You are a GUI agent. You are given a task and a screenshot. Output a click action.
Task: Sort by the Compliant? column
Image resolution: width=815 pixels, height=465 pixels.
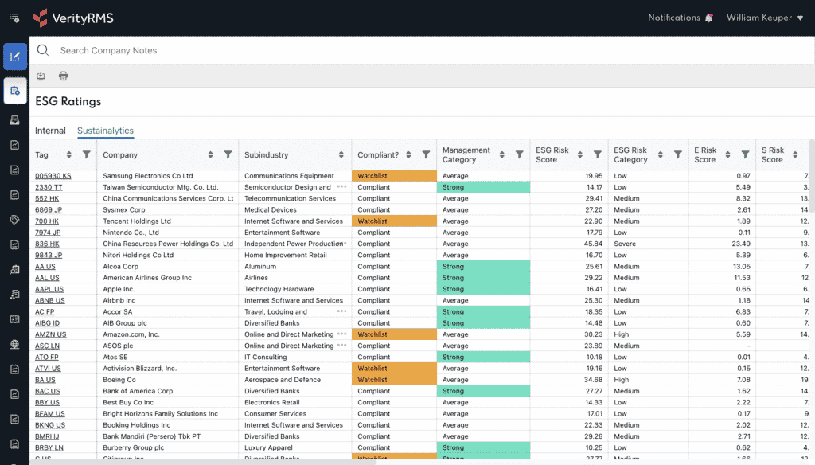click(x=408, y=154)
